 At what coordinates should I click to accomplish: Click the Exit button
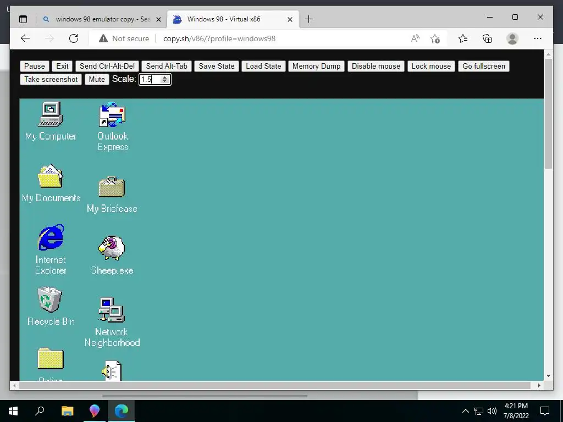pos(62,66)
